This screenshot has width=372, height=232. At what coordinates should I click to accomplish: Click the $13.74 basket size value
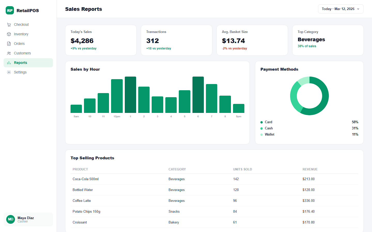point(234,41)
